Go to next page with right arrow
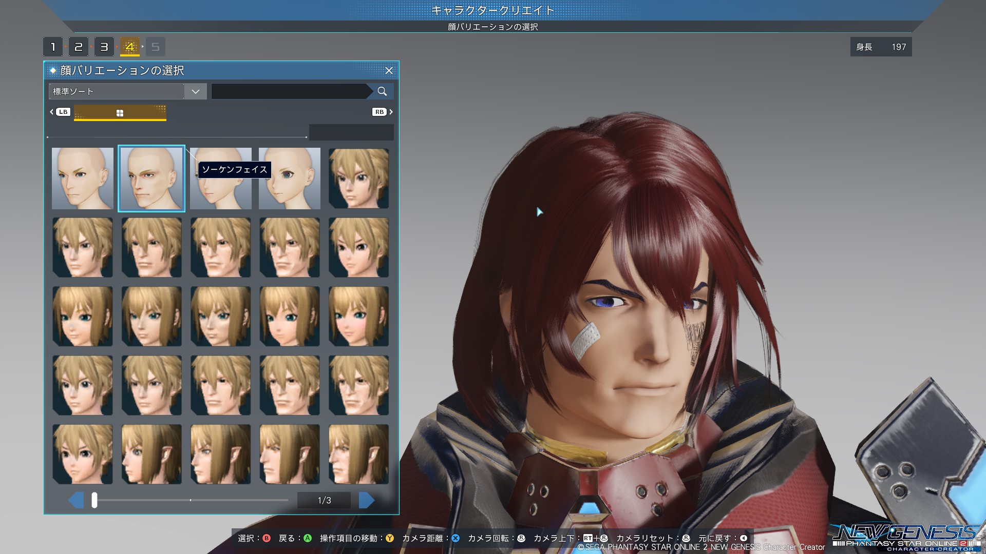This screenshot has height=554, width=986. pyautogui.click(x=366, y=500)
